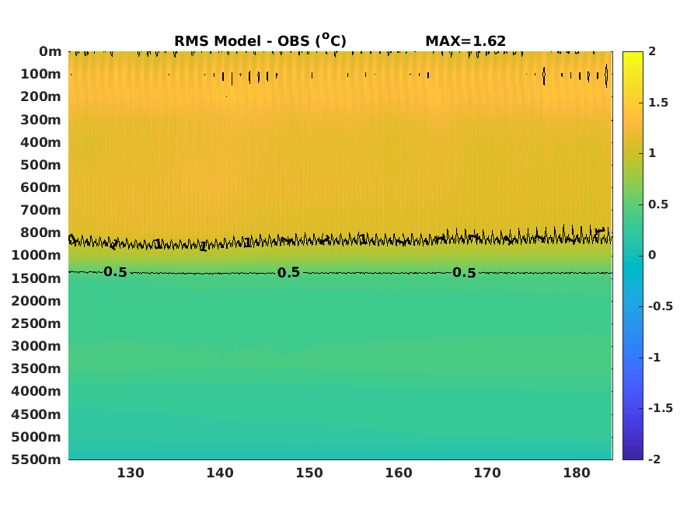Click the 150 x-axis tick label
This screenshot has width=680, height=510.
coord(309,473)
